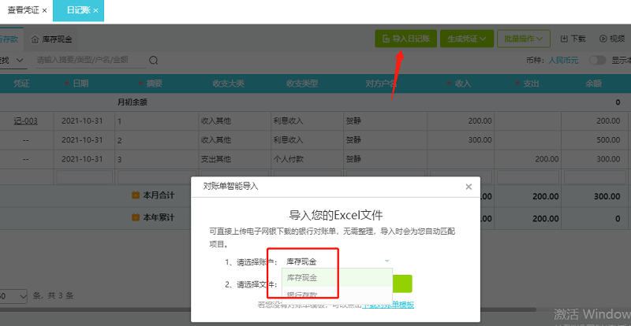Image resolution: width=631 pixels, height=326 pixels.
Task: Click the green file upload button in dialog
Action: 402,283
